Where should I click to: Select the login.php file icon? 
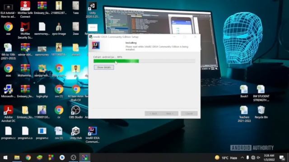point(42,91)
